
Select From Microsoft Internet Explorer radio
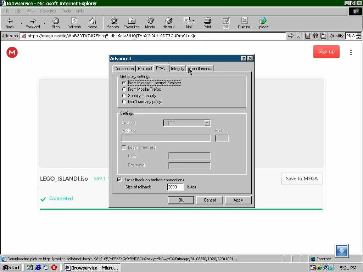(124, 83)
